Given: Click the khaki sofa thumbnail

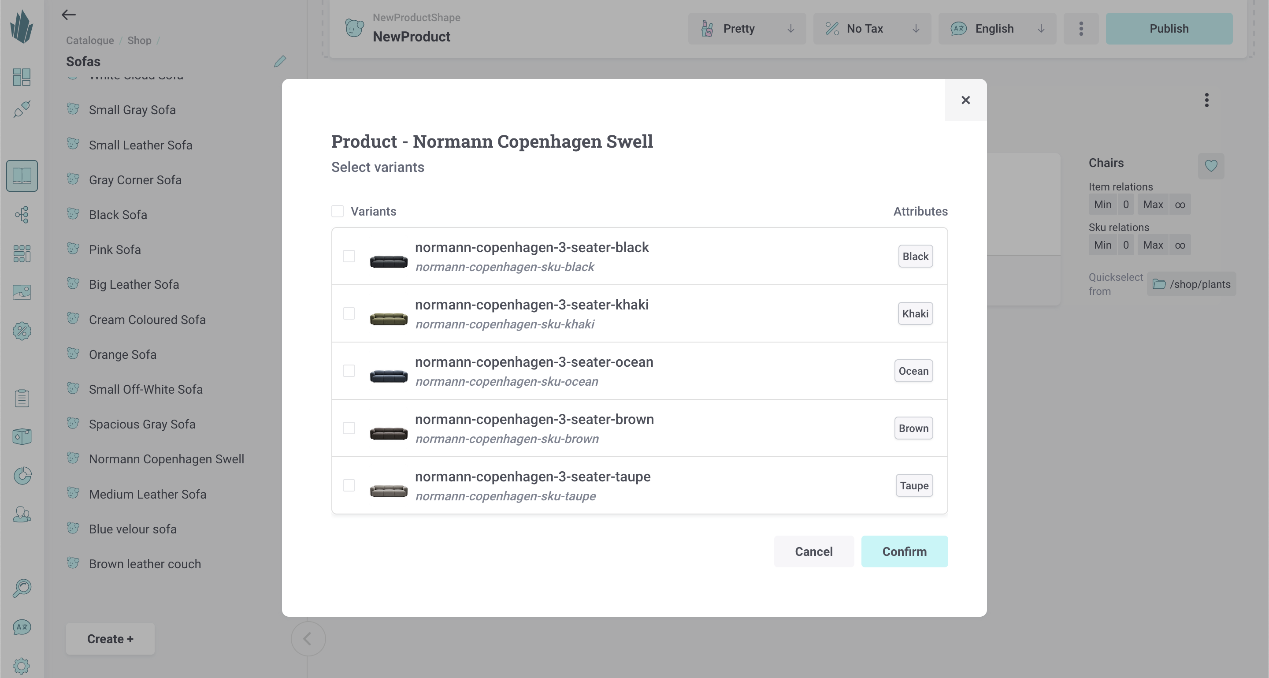Looking at the screenshot, I should pyautogui.click(x=389, y=319).
